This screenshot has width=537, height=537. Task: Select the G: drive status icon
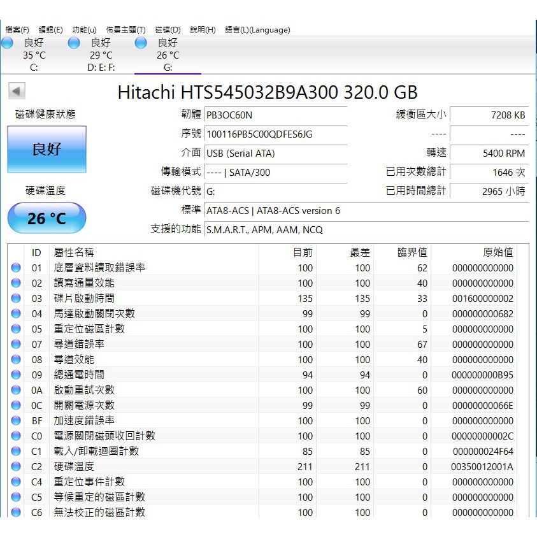141,43
